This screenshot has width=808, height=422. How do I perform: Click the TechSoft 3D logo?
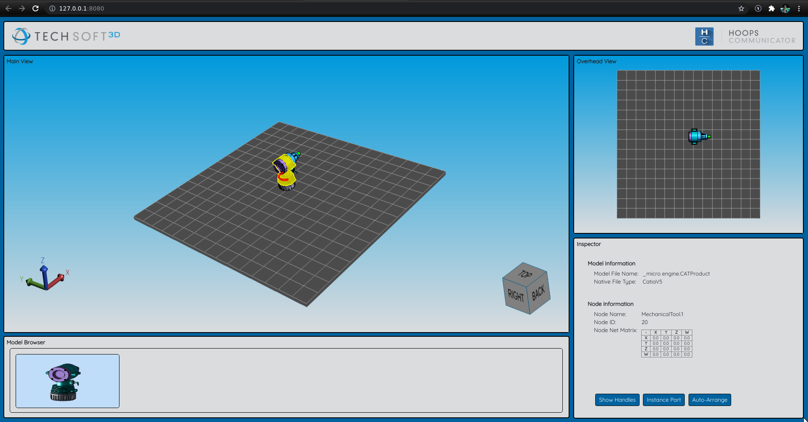pos(65,35)
